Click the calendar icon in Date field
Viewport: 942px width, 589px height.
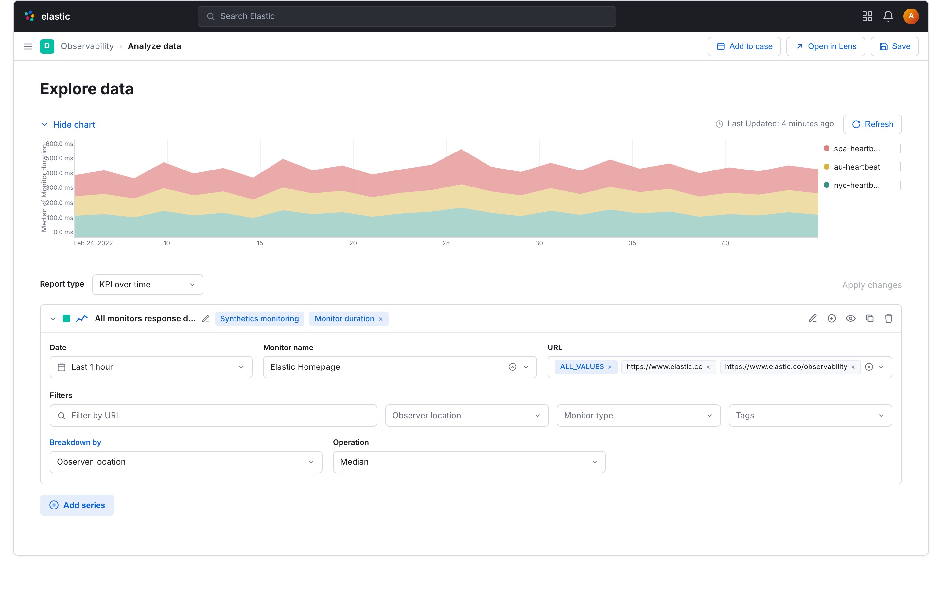(61, 367)
